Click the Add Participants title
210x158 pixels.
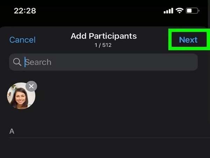pyautogui.click(x=104, y=36)
